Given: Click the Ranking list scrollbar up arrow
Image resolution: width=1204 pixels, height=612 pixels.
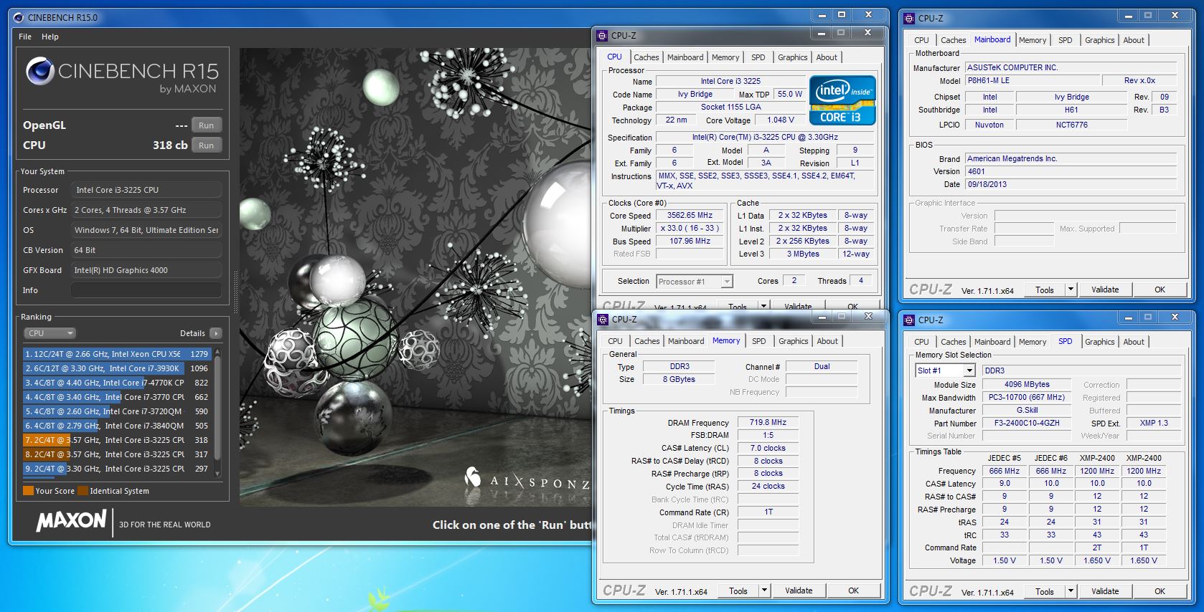Looking at the screenshot, I should [217, 352].
